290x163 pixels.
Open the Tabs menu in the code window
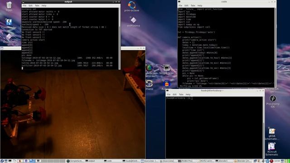click(x=193, y=5)
